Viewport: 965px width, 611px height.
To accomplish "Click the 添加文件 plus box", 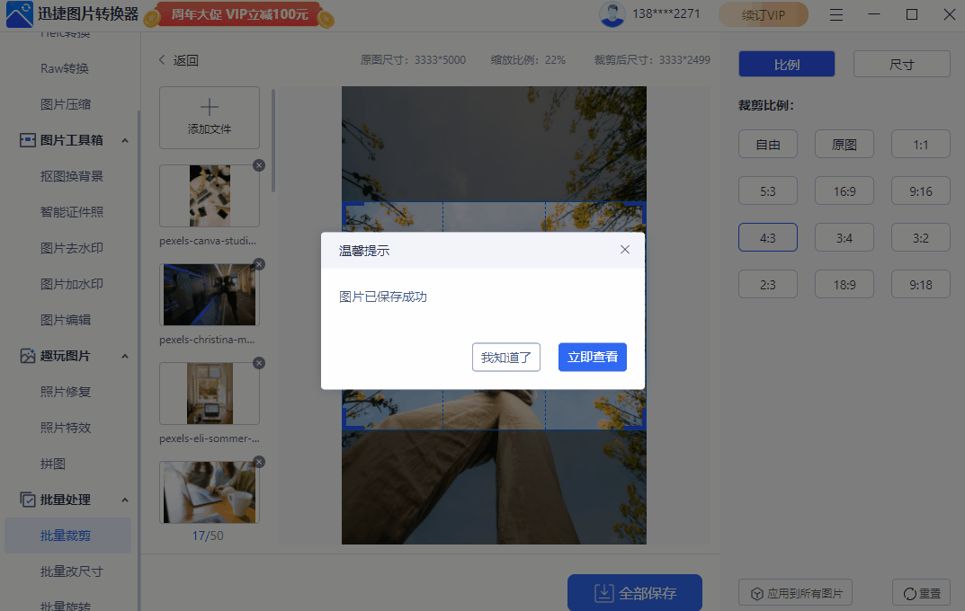I will (x=210, y=118).
